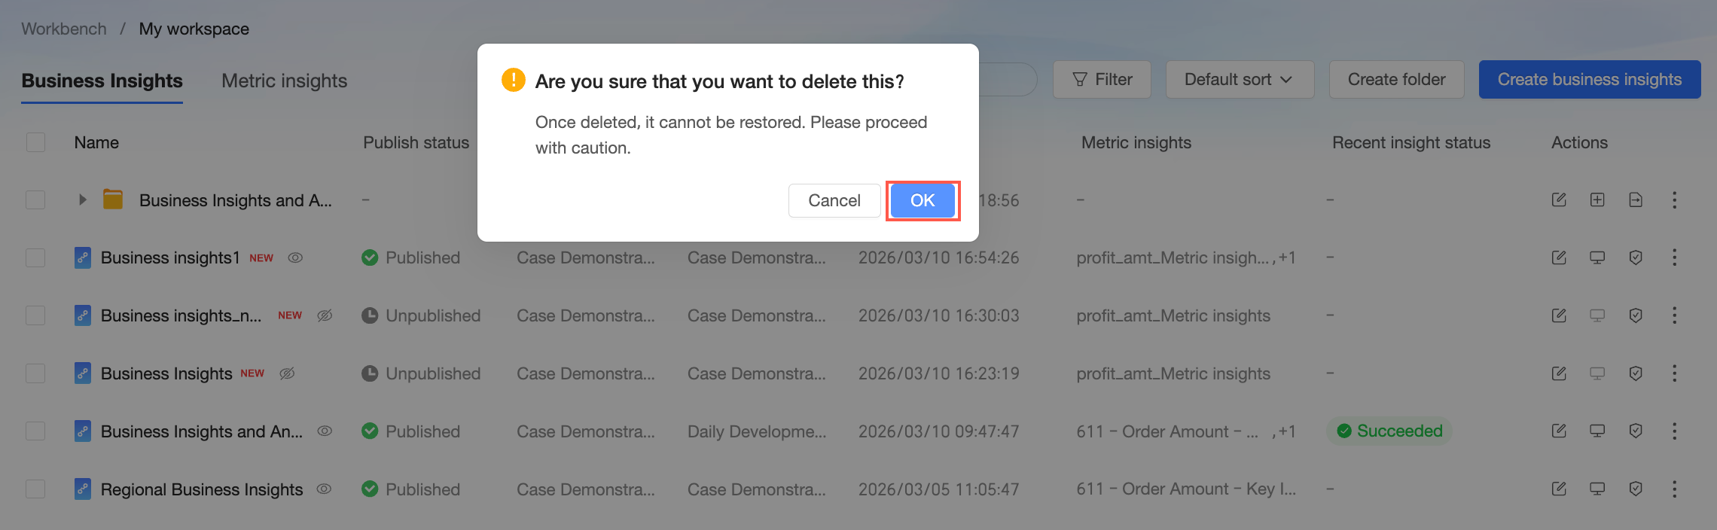Toggle visibility eye for Business insights1
Image resolution: width=1717 pixels, height=530 pixels.
click(x=296, y=257)
